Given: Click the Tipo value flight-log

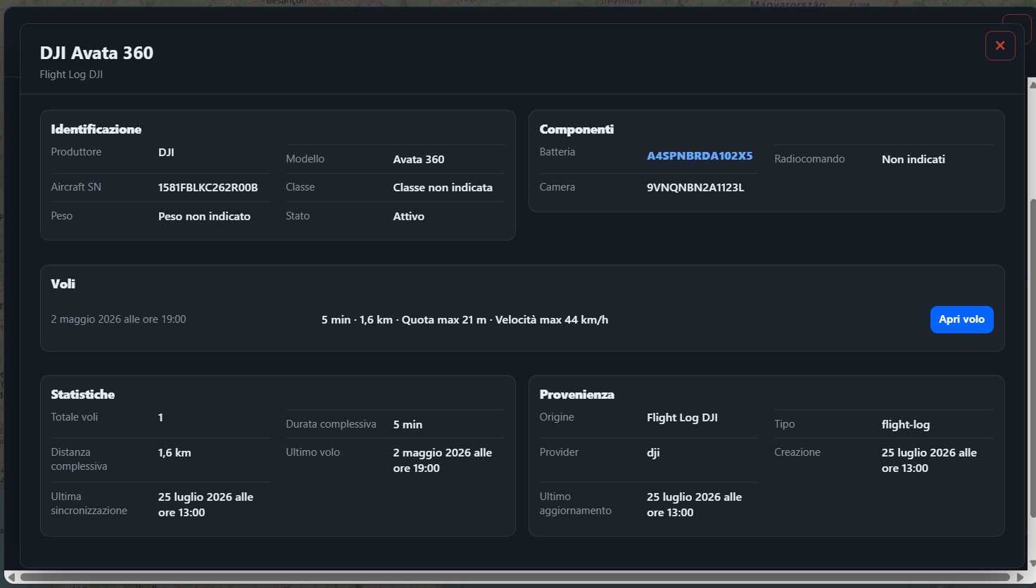Looking at the screenshot, I should point(906,425).
